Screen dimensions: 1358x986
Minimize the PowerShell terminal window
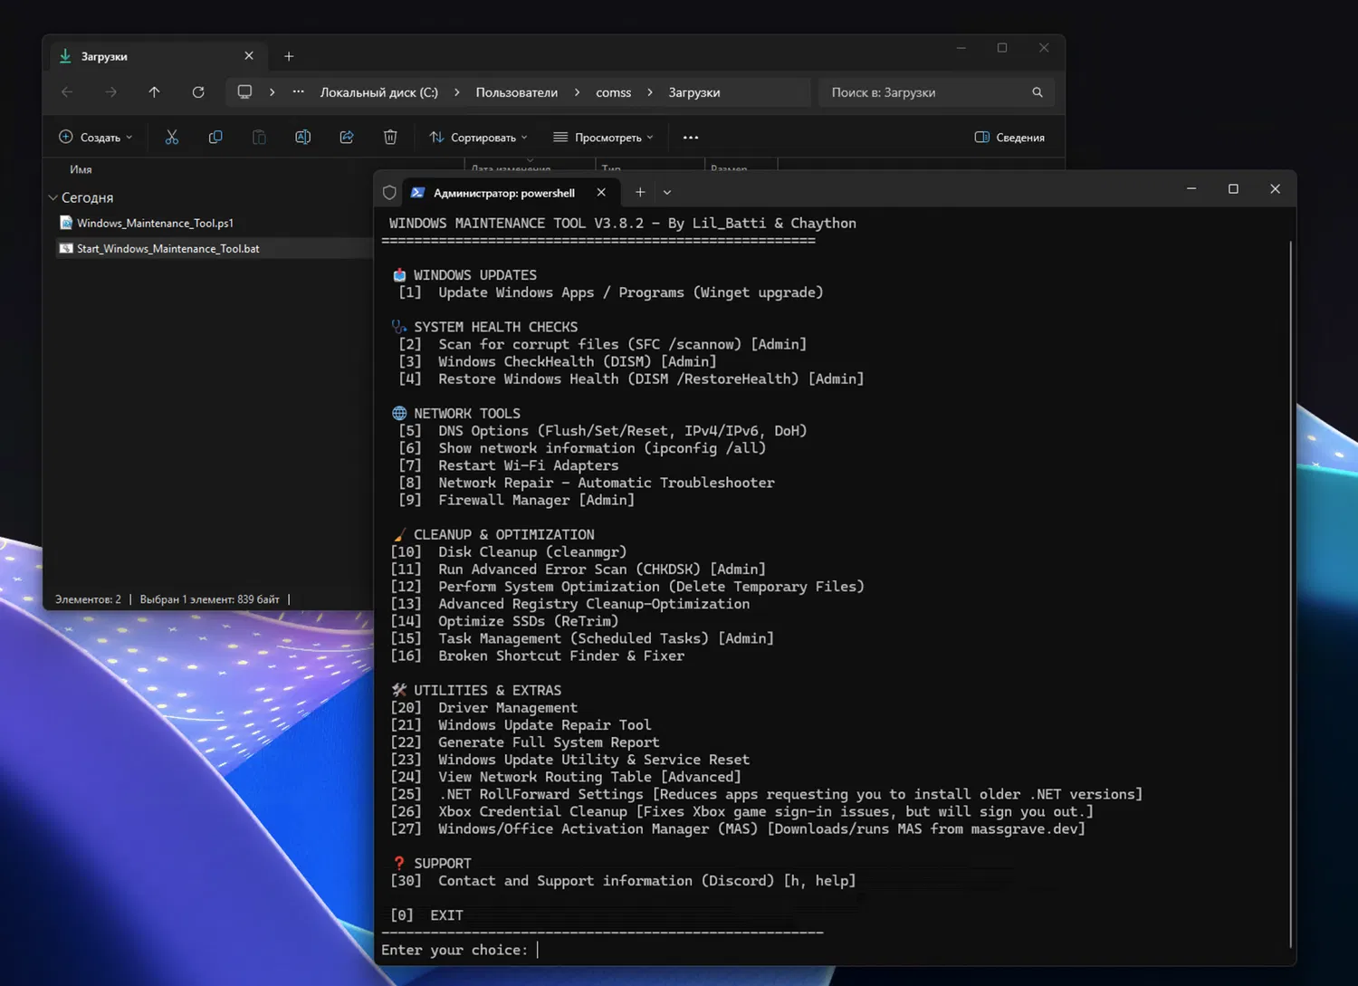pyautogui.click(x=1191, y=189)
